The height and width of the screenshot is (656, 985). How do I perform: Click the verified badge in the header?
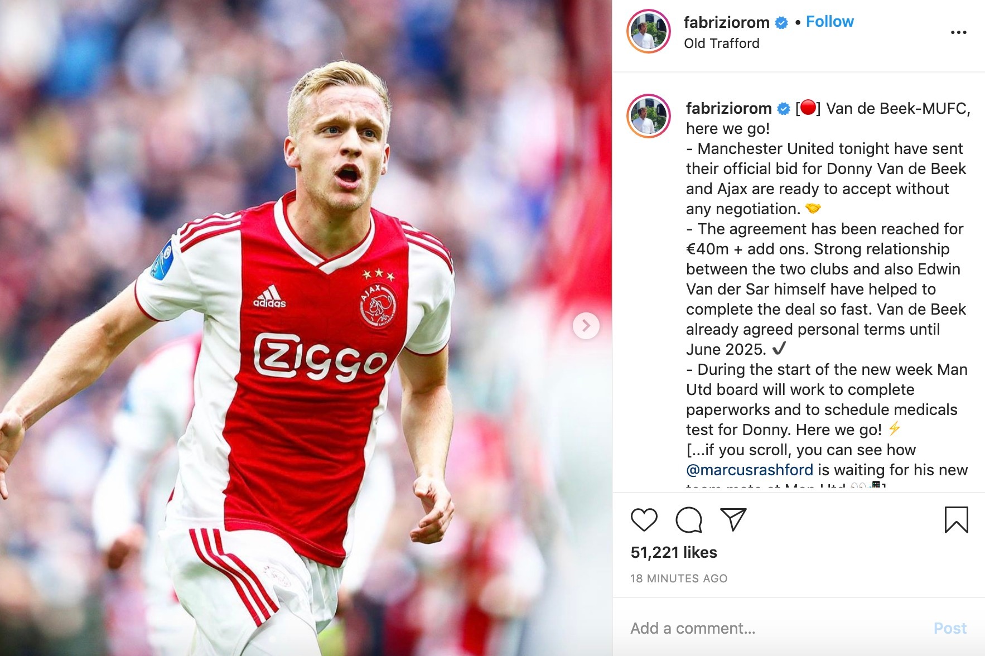point(781,23)
